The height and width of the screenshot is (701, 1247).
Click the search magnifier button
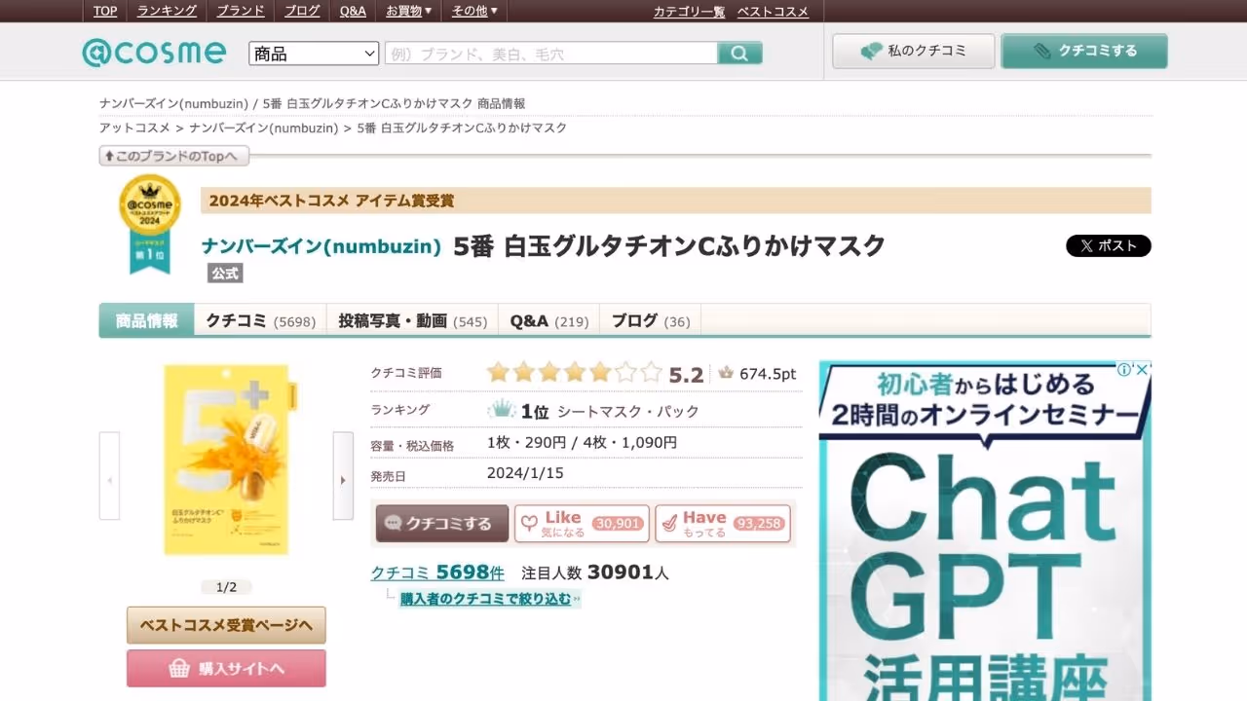pos(739,54)
